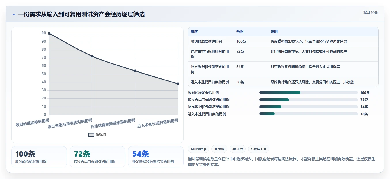This screenshot has width=390, height=179.
Task: Toggle the 指标值 legend item
Action: [97, 135]
